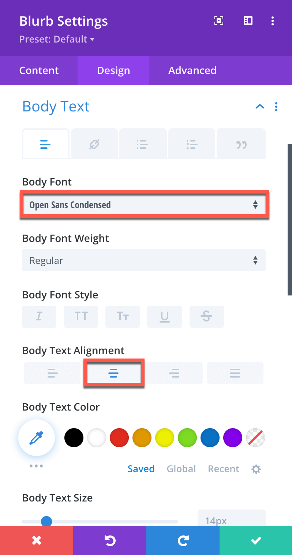Toggle underline body font style
The width and height of the screenshot is (292, 555).
(165, 316)
